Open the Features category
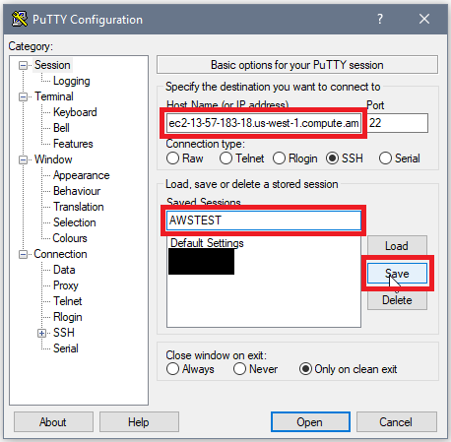This screenshot has height=442, width=451. [x=73, y=144]
